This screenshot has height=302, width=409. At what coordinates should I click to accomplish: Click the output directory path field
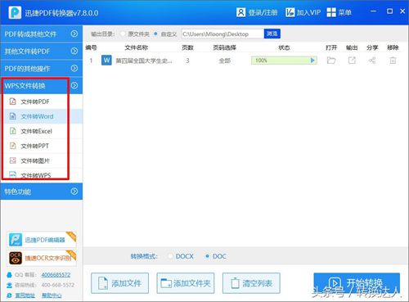coord(222,34)
